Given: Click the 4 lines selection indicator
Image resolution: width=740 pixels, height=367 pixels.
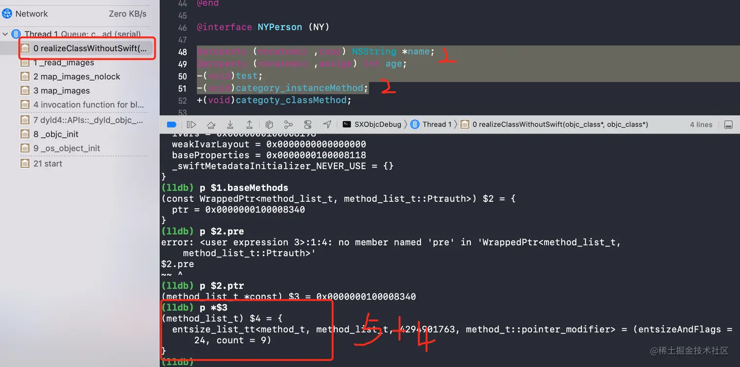Looking at the screenshot, I should [701, 125].
